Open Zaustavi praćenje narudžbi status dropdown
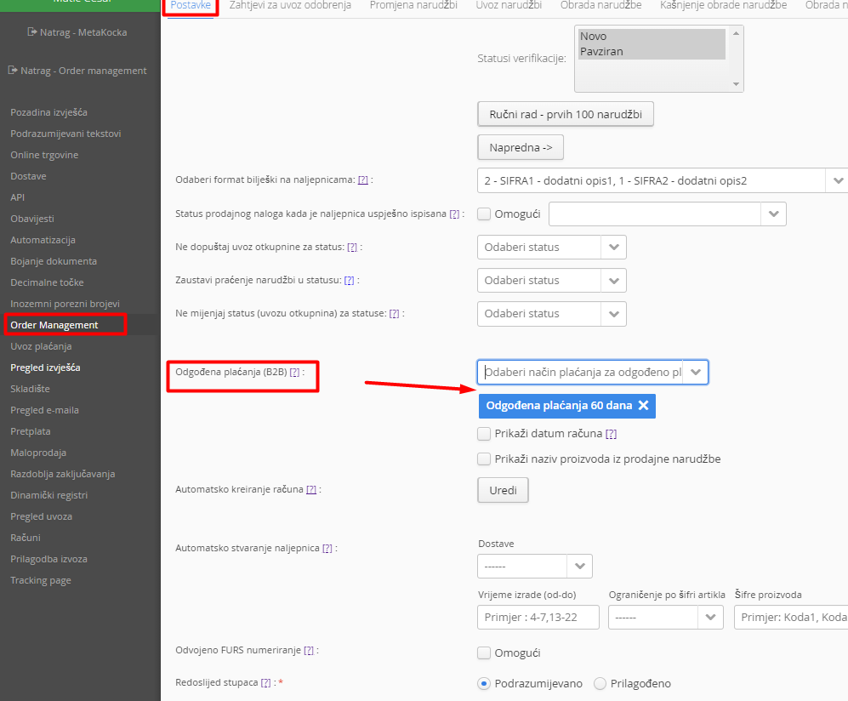Image resolution: width=848 pixels, height=701 pixels. click(614, 281)
